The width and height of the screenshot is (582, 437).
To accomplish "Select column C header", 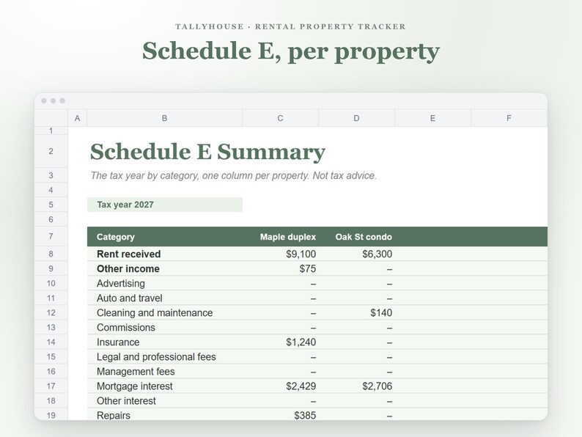I will (280, 118).
